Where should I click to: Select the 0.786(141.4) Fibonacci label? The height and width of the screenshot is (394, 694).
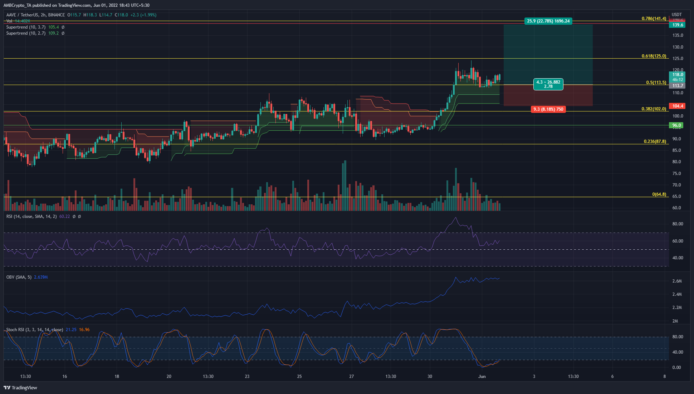654,19
